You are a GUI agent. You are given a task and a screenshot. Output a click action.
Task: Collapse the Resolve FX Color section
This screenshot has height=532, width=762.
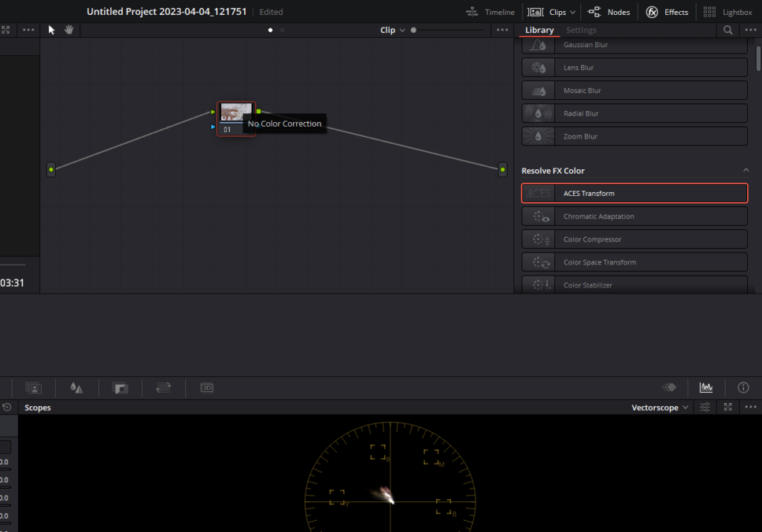[x=746, y=171]
